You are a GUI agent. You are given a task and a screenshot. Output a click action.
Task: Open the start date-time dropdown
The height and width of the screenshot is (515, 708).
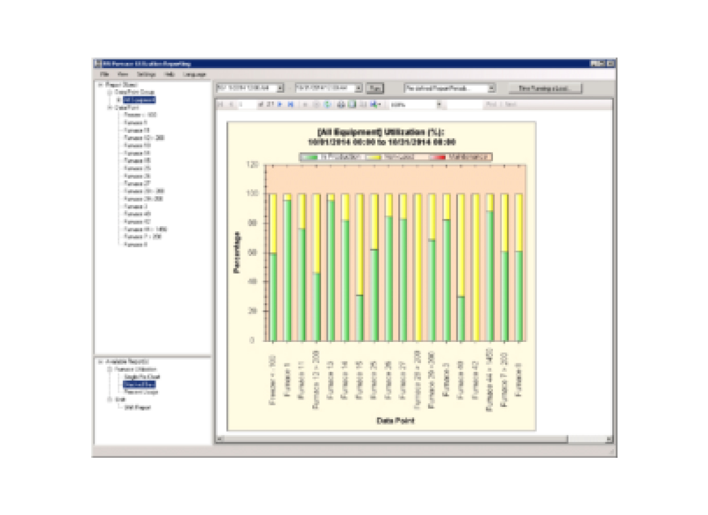pyautogui.click(x=280, y=88)
